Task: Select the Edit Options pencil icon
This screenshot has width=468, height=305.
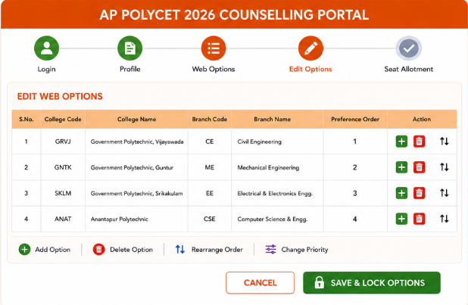Action: click(x=310, y=48)
